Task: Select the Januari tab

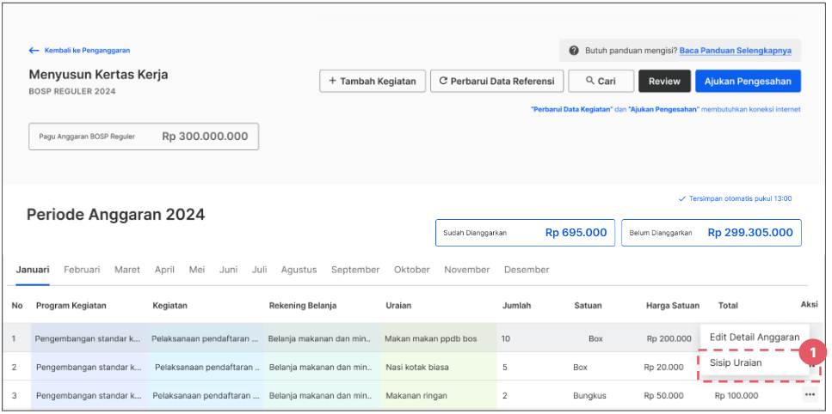Action: point(33,270)
